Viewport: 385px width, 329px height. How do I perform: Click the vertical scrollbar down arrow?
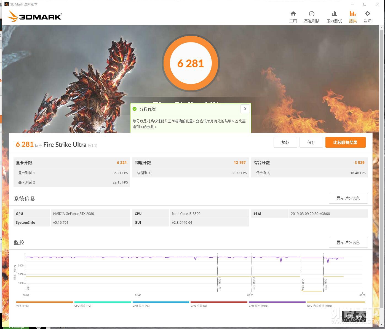coord(382,325)
